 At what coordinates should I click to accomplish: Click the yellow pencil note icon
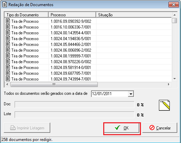(164, 105)
